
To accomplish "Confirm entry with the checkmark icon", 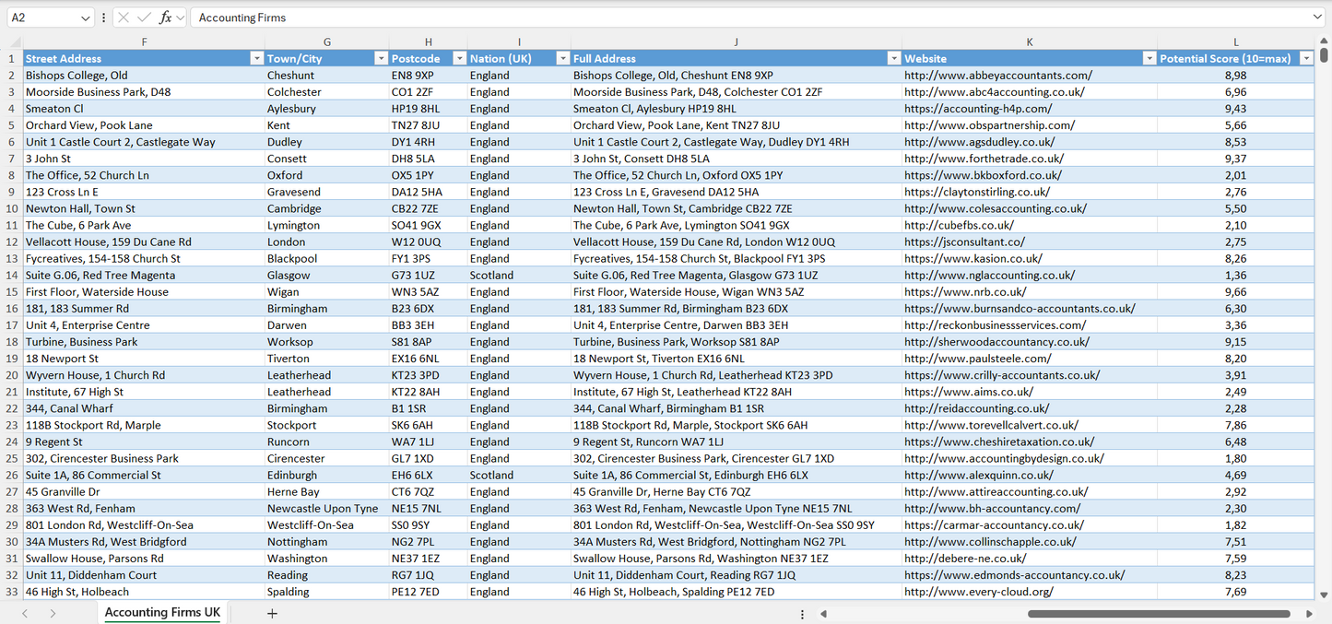I will (143, 17).
